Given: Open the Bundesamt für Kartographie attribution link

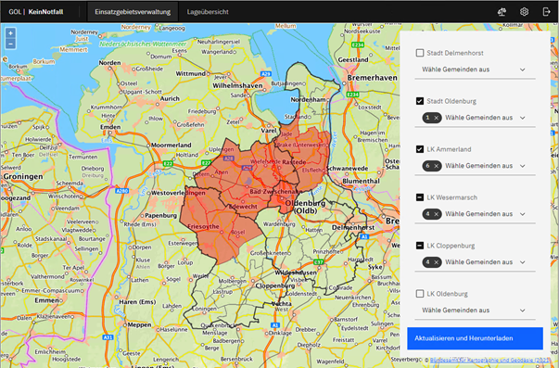Looking at the screenshot, I should pyautogui.click(x=490, y=361).
